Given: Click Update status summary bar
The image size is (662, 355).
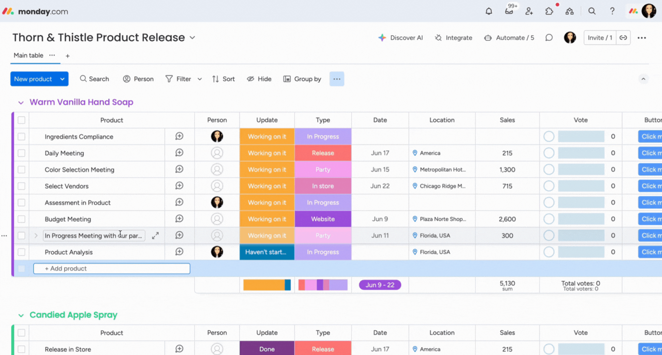Looking at the screenshot, I should (x=267, y=285).
